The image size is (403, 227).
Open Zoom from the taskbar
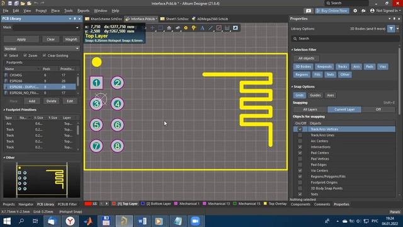(195, 221)
